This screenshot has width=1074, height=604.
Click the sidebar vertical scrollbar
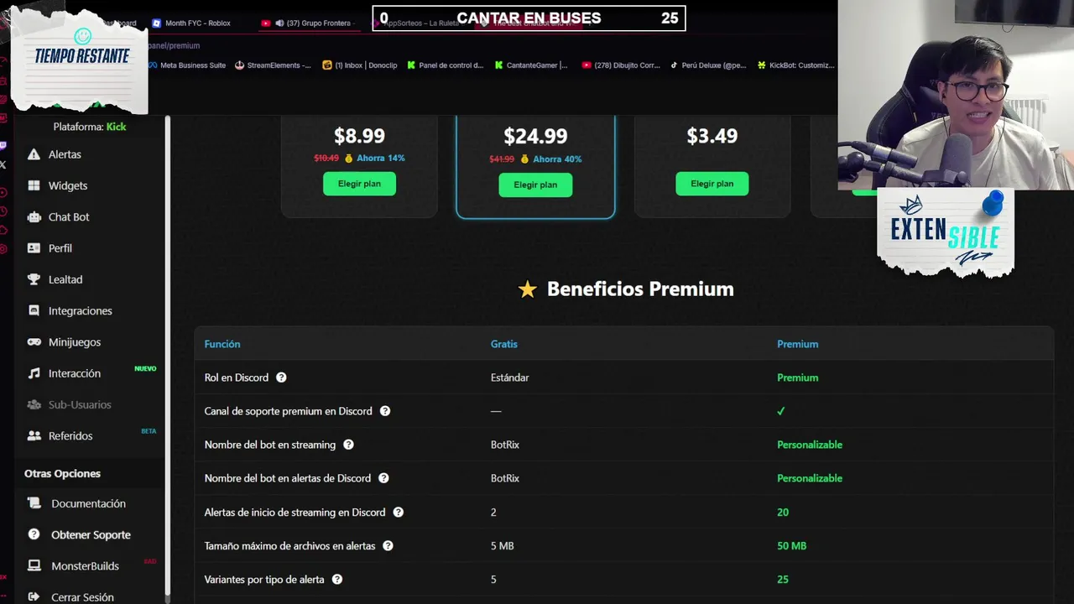coord(168,352)
